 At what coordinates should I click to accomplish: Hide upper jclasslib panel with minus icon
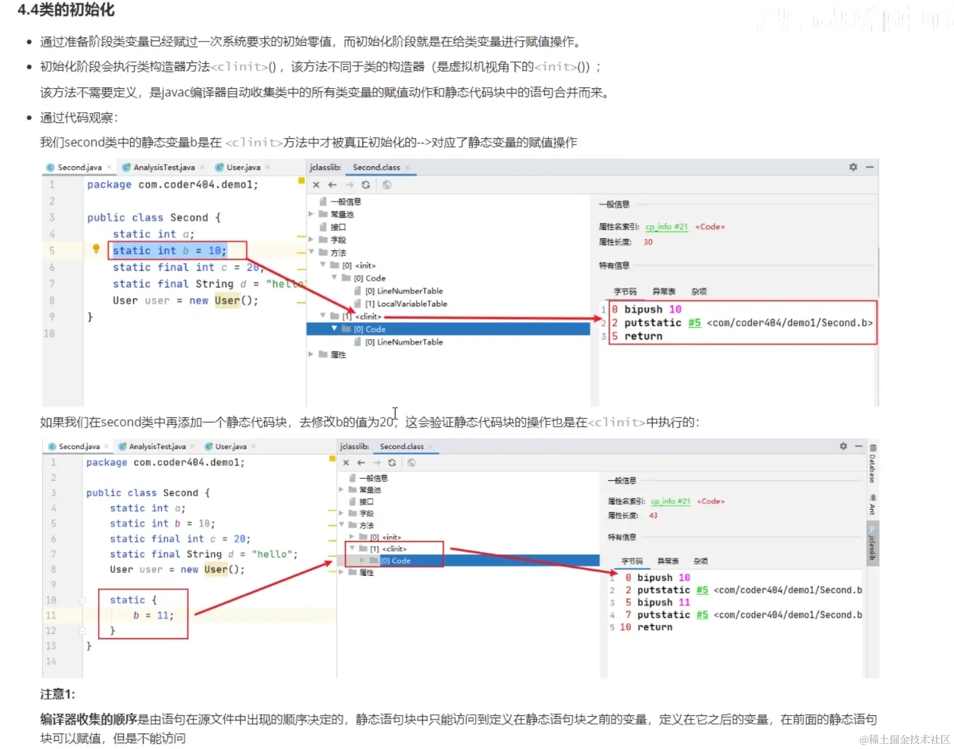pos(870,167)
